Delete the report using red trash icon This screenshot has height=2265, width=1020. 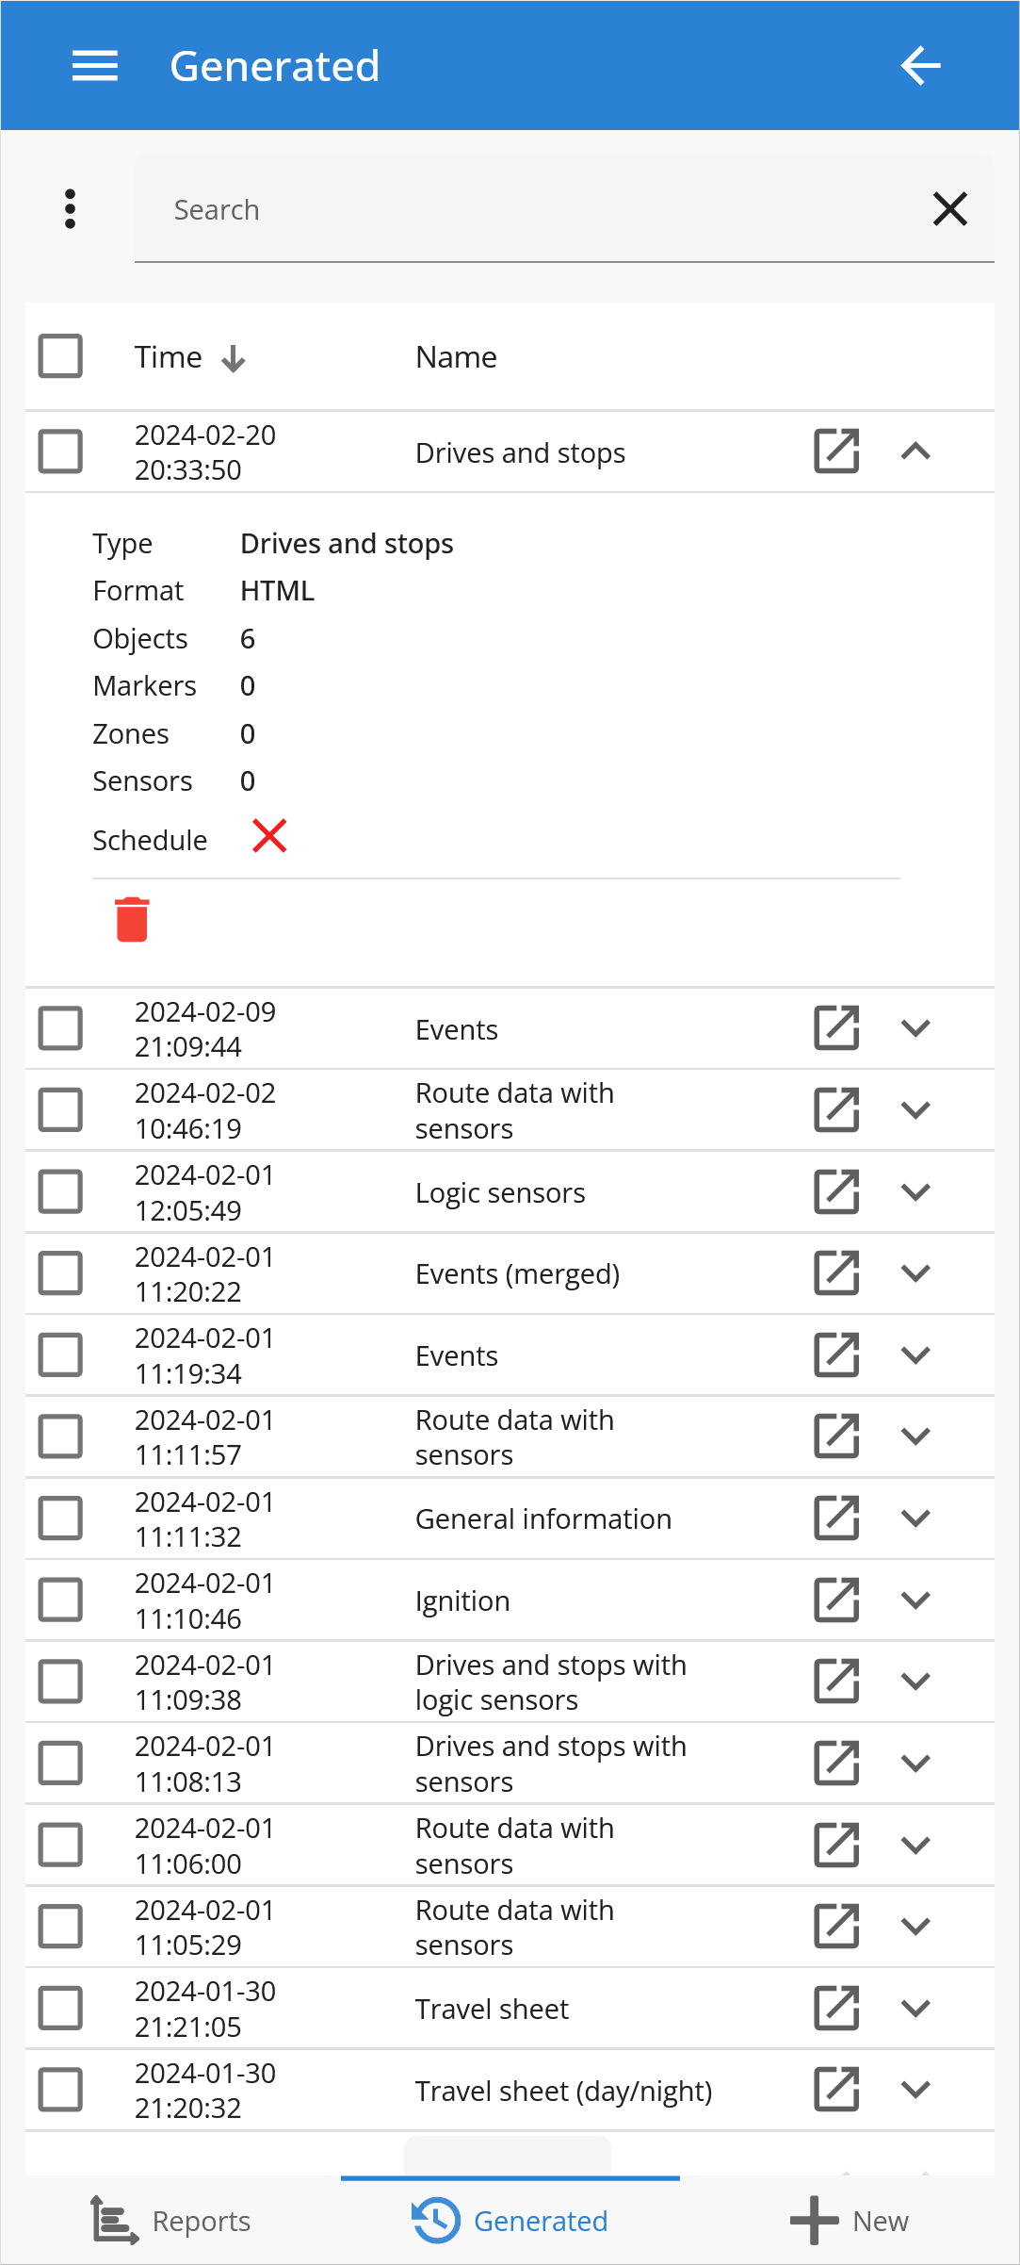click(132, 919)
